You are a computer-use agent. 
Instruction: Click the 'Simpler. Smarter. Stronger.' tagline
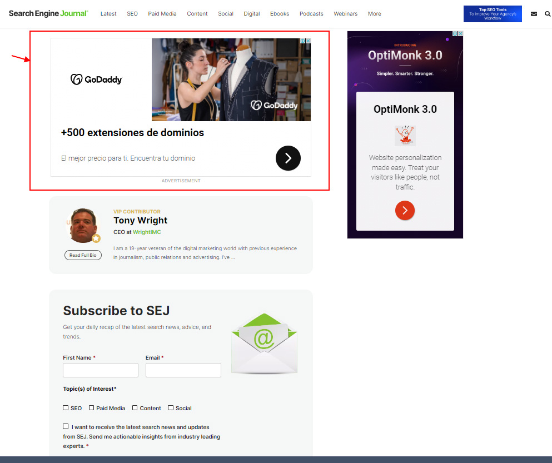pyautogui.click(x=405, y=73)
